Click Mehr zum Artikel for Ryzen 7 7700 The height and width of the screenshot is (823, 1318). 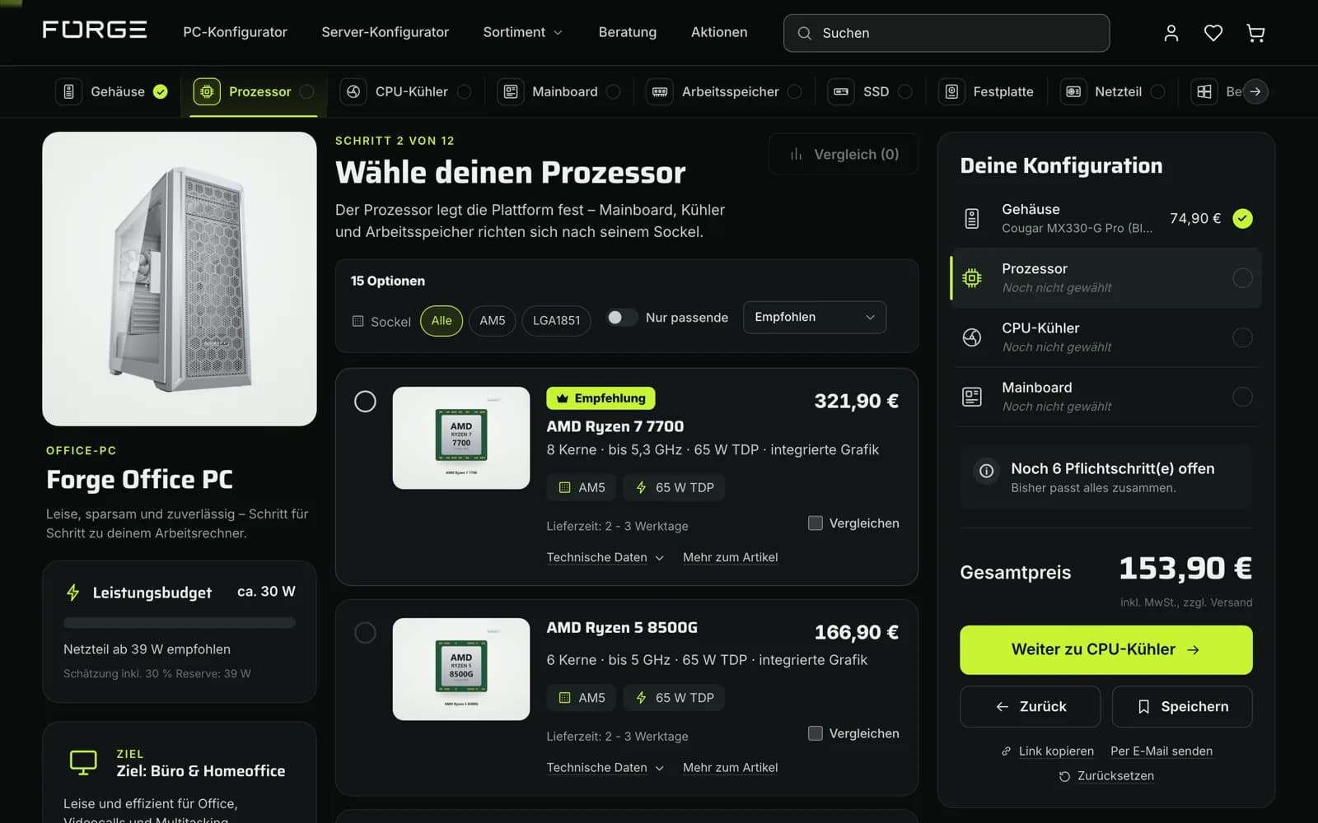(730, 557)
